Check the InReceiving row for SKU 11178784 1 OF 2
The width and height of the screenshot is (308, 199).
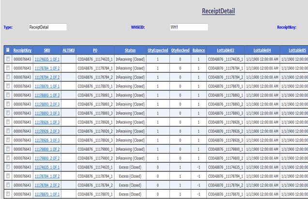8,68
